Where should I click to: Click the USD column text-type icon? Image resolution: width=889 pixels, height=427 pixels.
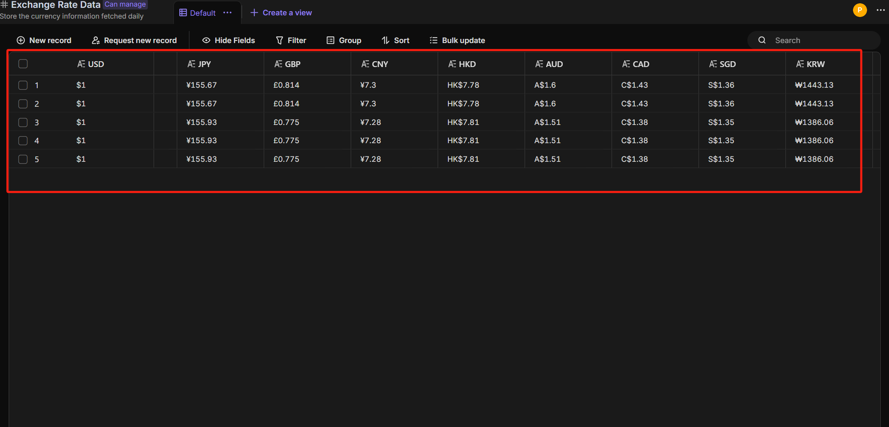(x=81, y=64)
